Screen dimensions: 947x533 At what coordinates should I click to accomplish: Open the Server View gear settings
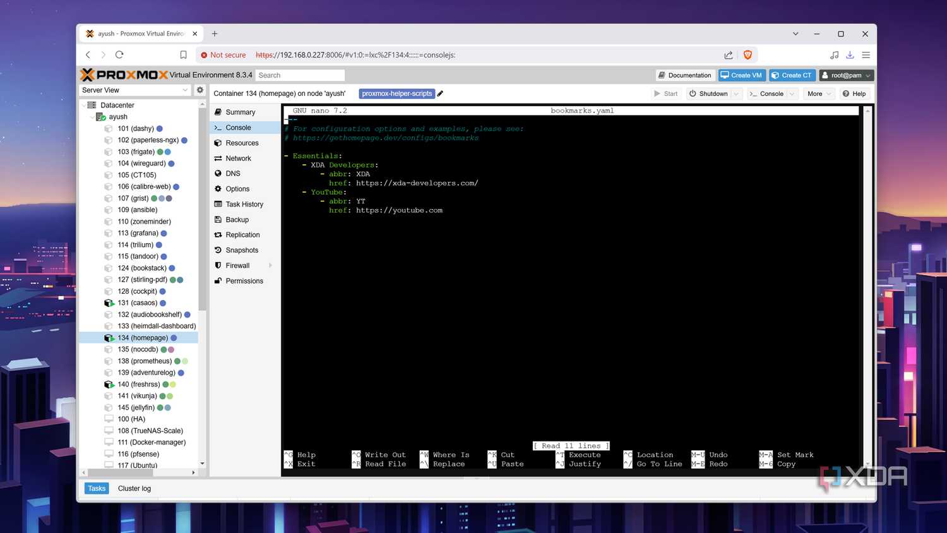point(200,90)
